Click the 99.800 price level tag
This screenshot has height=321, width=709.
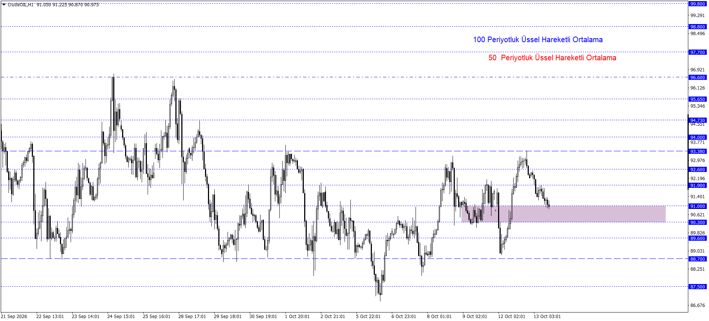point(698,4)
